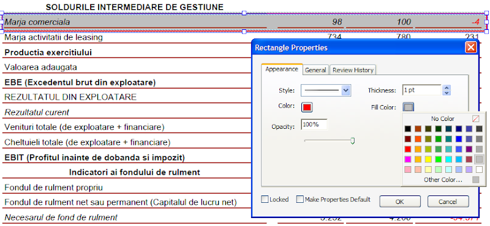Click the value 100 in the Marja comerciala row

point(404,22)
